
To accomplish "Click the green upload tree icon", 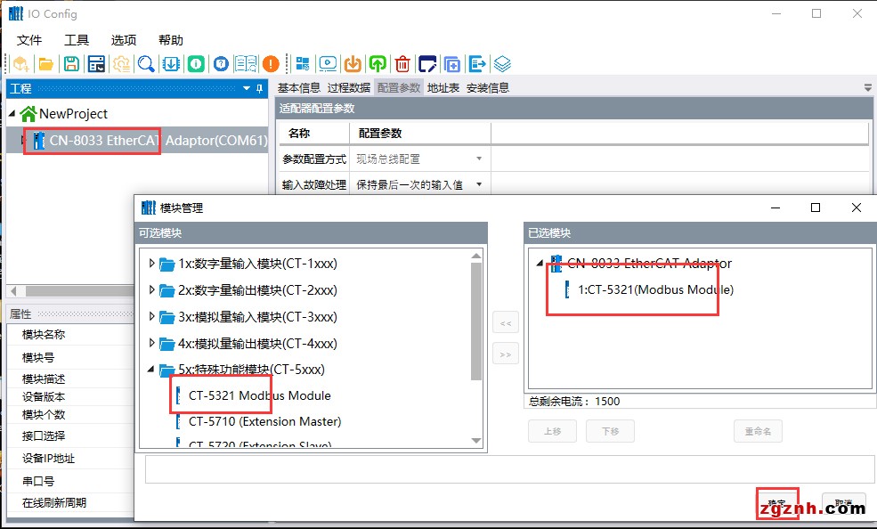I will [x=378, y=64].
